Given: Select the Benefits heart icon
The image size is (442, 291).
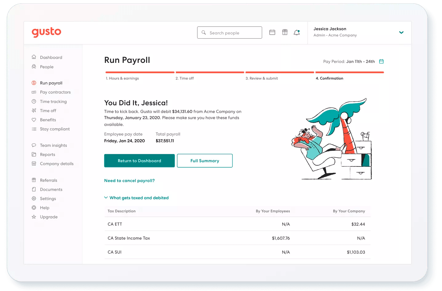Looking at the screenshot, I should (34, 120).
